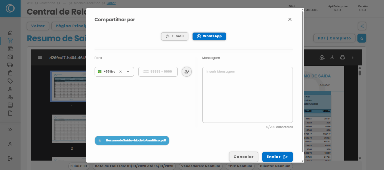Open the attached ResumodeSaida-ModeloAnalitico.pdf chip

[132, 141]
